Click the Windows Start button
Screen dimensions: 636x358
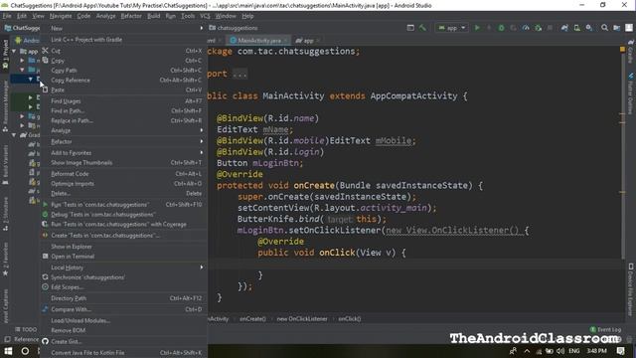(8, 351)
